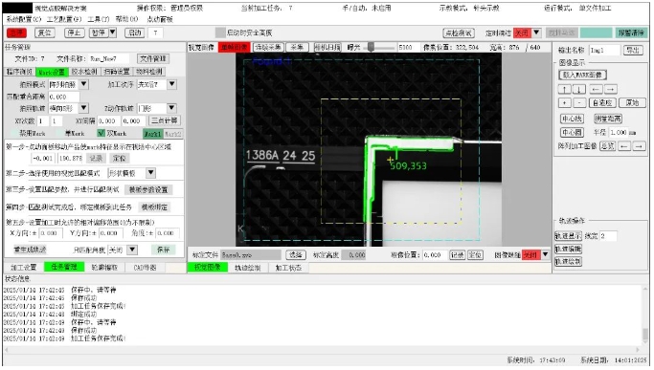Go to the next array image with the right arrow
This screenshot has width=654, height=370.
(x=639, y=146)
